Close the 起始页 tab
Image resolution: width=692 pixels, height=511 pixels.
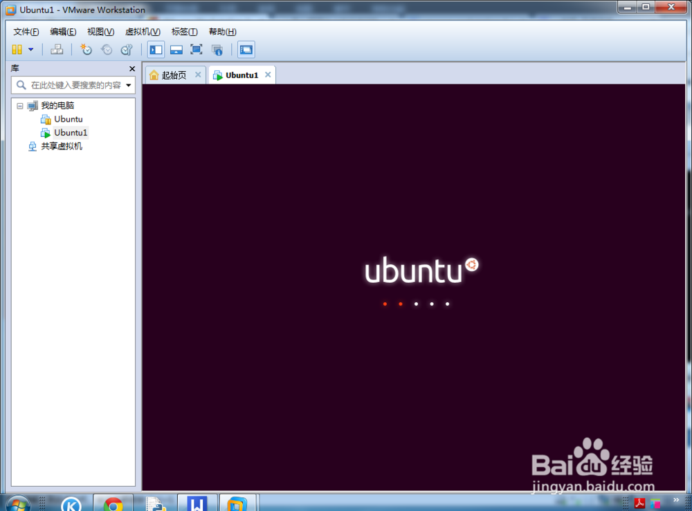198,75
